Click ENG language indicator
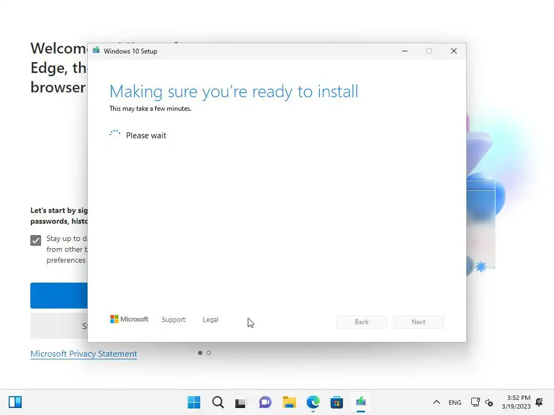Image resolution: width=554 pixels, height=415 pixels. [454, 402]
